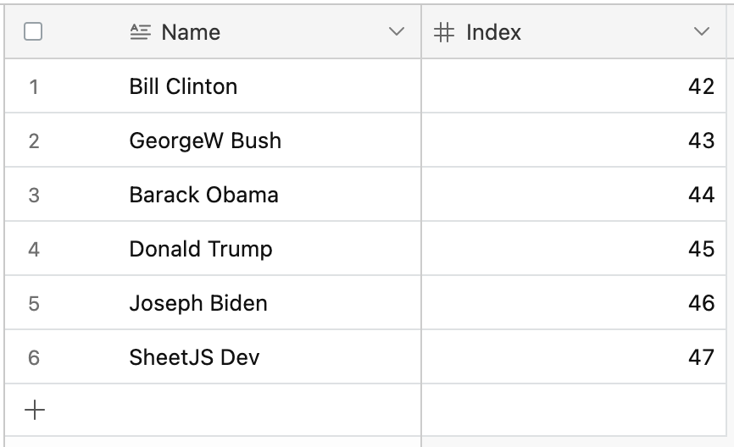Toggle the select-all rows checkbox
Image resolution: width=734 pixels, height=447 pixels.
(x=33, y=32)
